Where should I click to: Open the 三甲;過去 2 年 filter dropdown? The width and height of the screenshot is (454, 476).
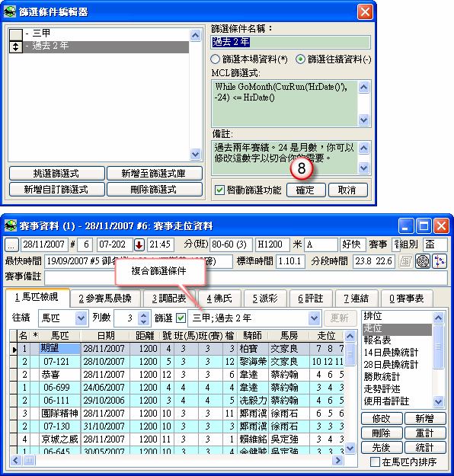[314, 318]
